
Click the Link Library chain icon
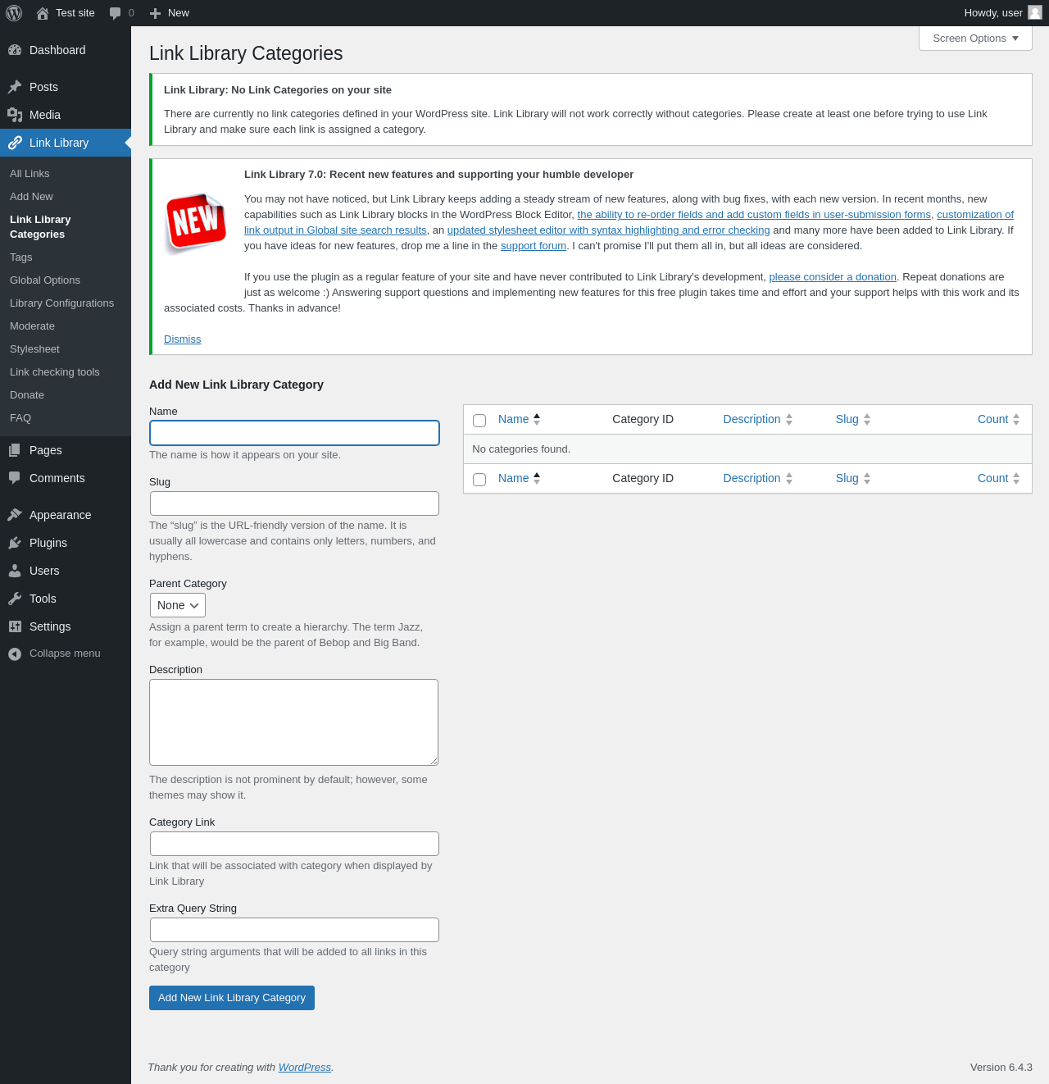tap(15, 143)
